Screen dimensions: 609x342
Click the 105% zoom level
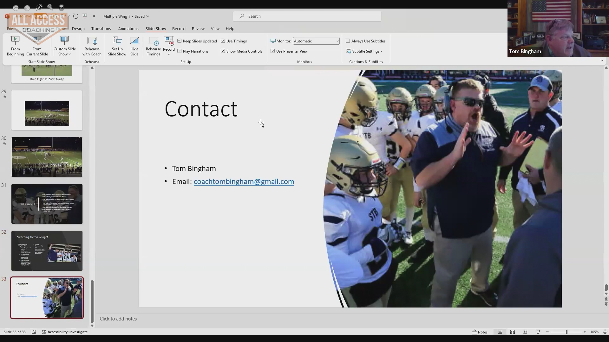[x=594, y=332]
